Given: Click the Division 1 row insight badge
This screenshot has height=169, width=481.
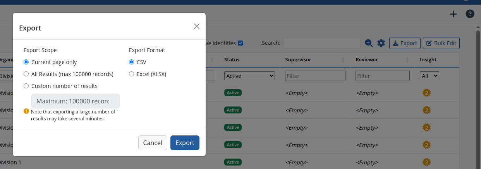Looking at the screenshot, I should [x=427, y=162].
